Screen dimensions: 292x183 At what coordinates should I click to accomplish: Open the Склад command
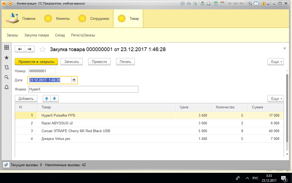[60, 35]
